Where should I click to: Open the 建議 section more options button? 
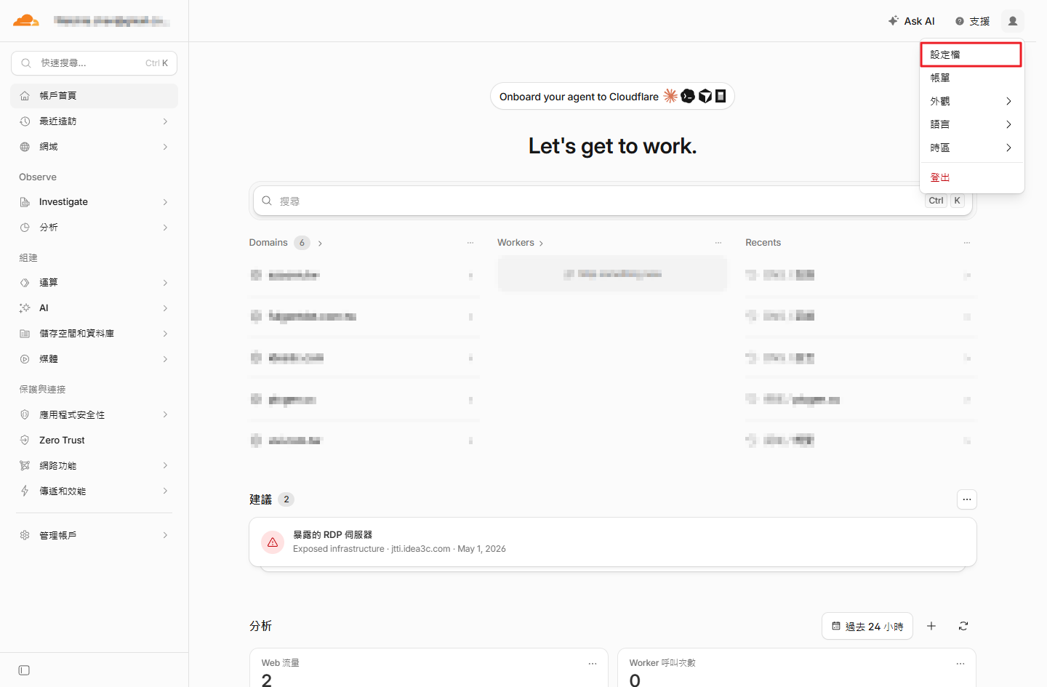pos(967,499)
